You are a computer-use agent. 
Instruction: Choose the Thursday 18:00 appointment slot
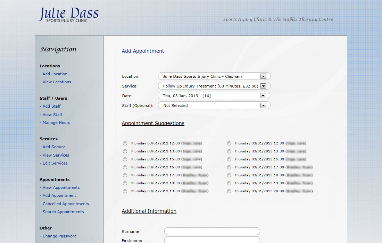click(x=229, y=175)
